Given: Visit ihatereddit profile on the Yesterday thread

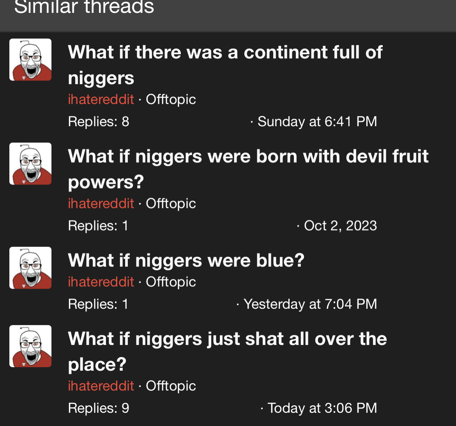Looking at the screenshot, I should (101, 282).
